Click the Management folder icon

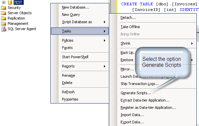pos(3,24)
